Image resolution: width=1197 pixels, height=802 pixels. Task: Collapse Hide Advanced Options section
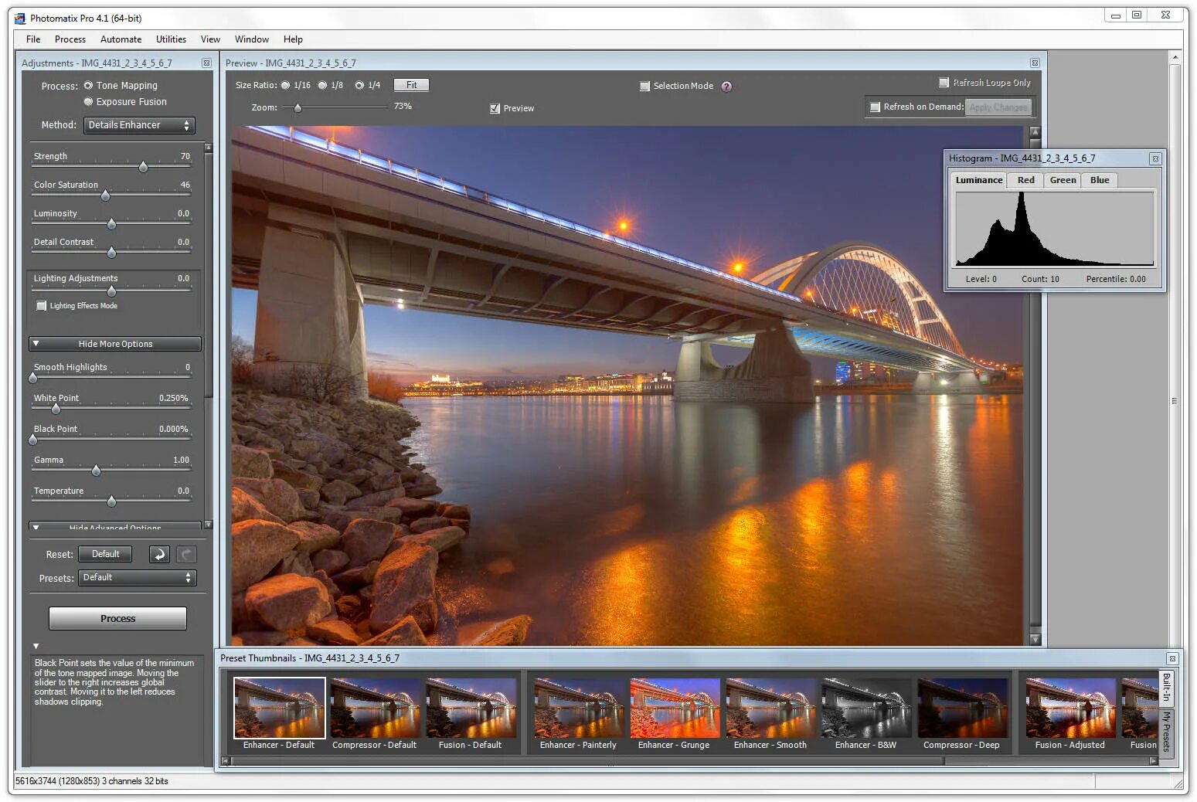tap(115, 527)
